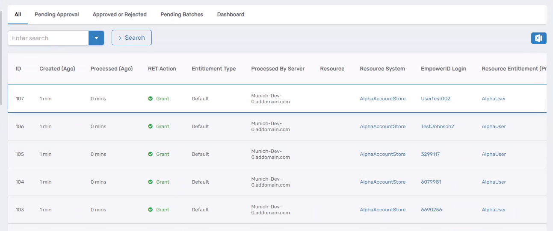Sort by RET Action column header
The width and height of the screenshot is (553, 231).
pyautogui.click(x=162, y=69)
